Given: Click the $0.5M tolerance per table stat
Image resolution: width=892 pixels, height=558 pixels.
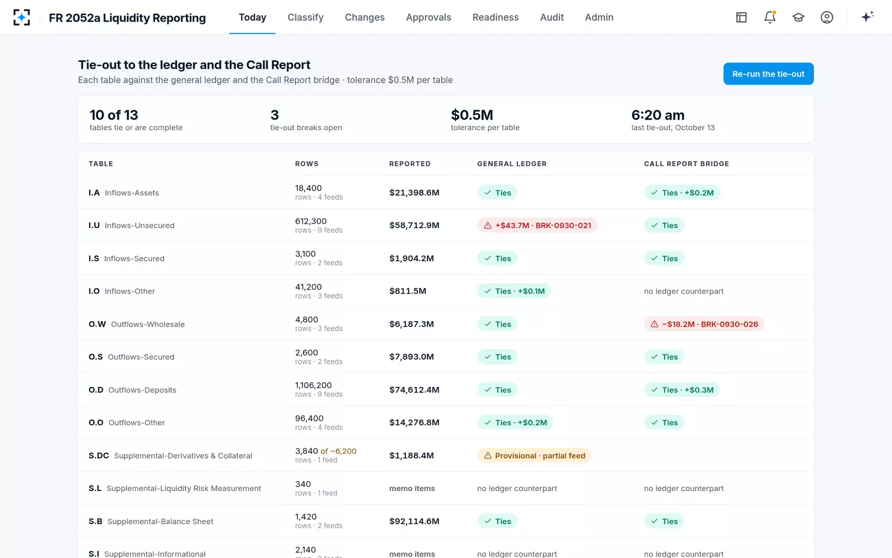Looking at the screenshot, I should point(485,120).
